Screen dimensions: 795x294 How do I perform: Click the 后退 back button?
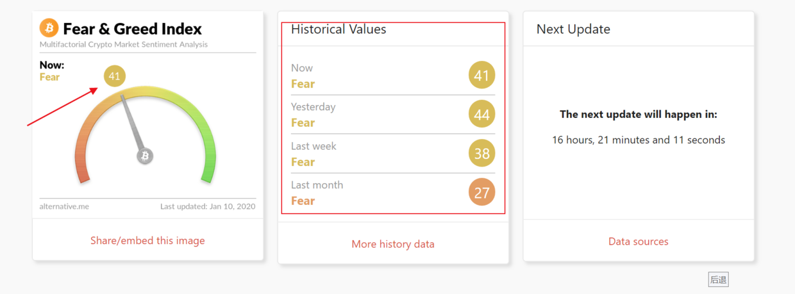pos(718,280)
